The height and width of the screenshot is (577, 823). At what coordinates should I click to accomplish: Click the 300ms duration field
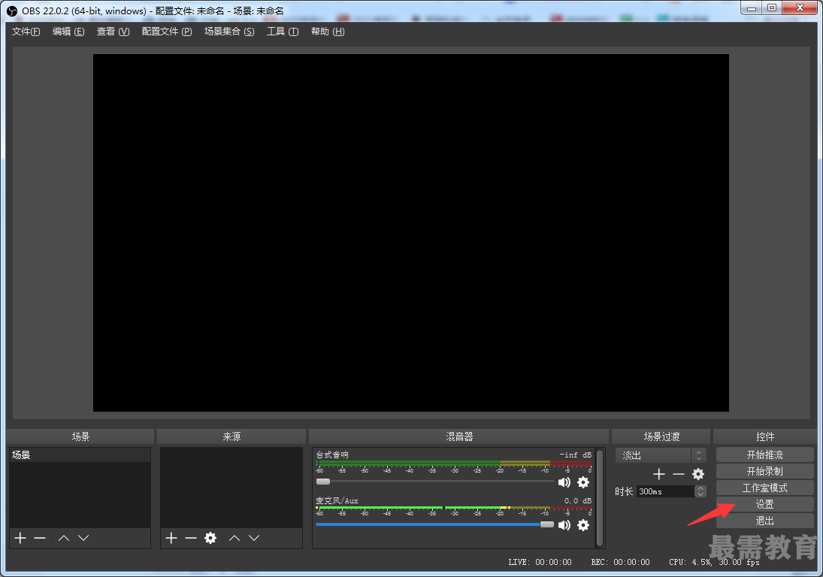tap(665, 491)
